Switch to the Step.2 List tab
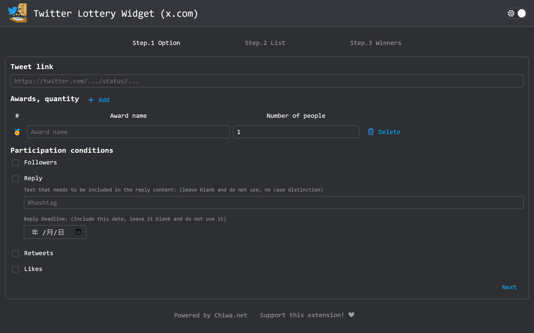Image resolution: width=534 pixels, height=333 pixels. coord(265,42)
